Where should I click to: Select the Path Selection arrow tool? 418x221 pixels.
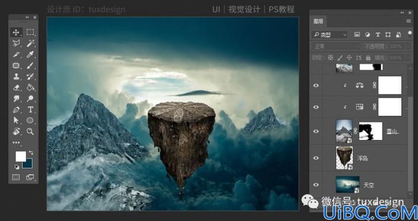(16, 121)
